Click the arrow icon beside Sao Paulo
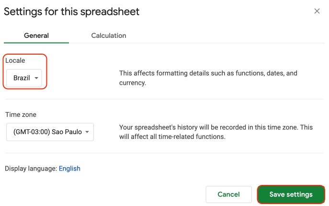Screen dimensions: 329x206 point(87,132)
